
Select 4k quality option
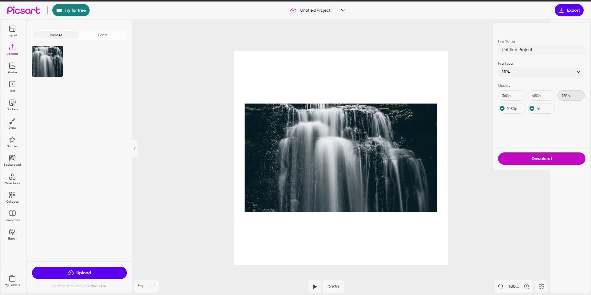pyautogui.click(x=541, y=108)
